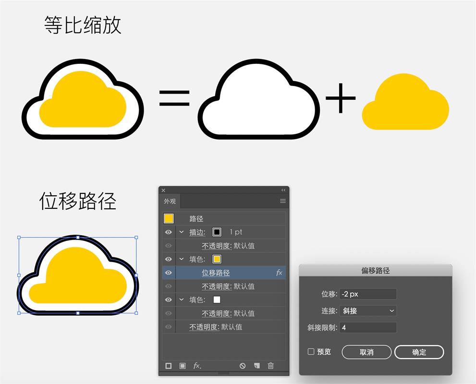Click the 确定 button
The width and height of the screenshot is (476, 384).
tap(418, 352)
